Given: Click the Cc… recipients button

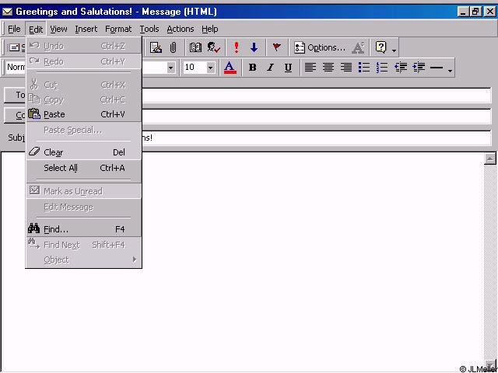Looking at the screenshot, I should click(15, 116).
